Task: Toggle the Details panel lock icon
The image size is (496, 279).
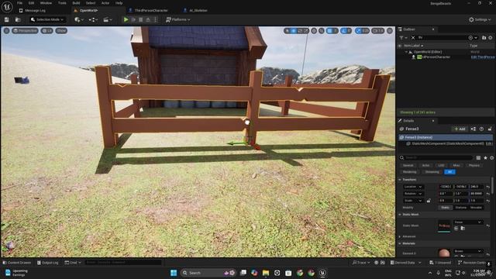Action: [x=490, y=129]
